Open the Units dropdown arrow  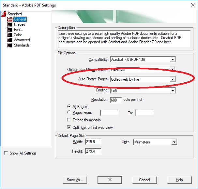[174, 142]
